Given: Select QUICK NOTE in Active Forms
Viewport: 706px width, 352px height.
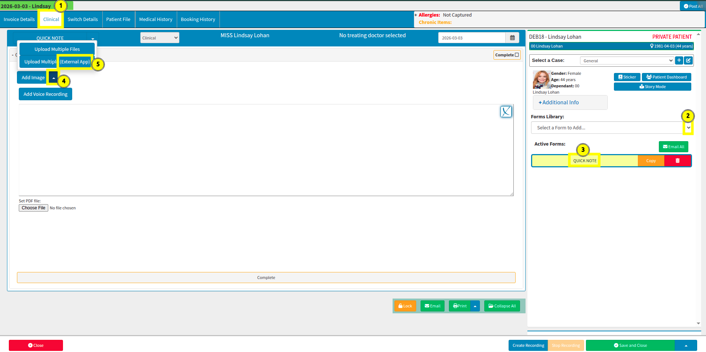Looking at the screenshot, I should [x=585, y=161].
